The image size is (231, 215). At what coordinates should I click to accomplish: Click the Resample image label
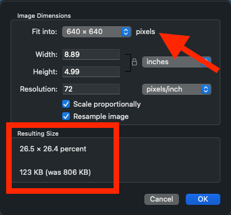[101, 117]
